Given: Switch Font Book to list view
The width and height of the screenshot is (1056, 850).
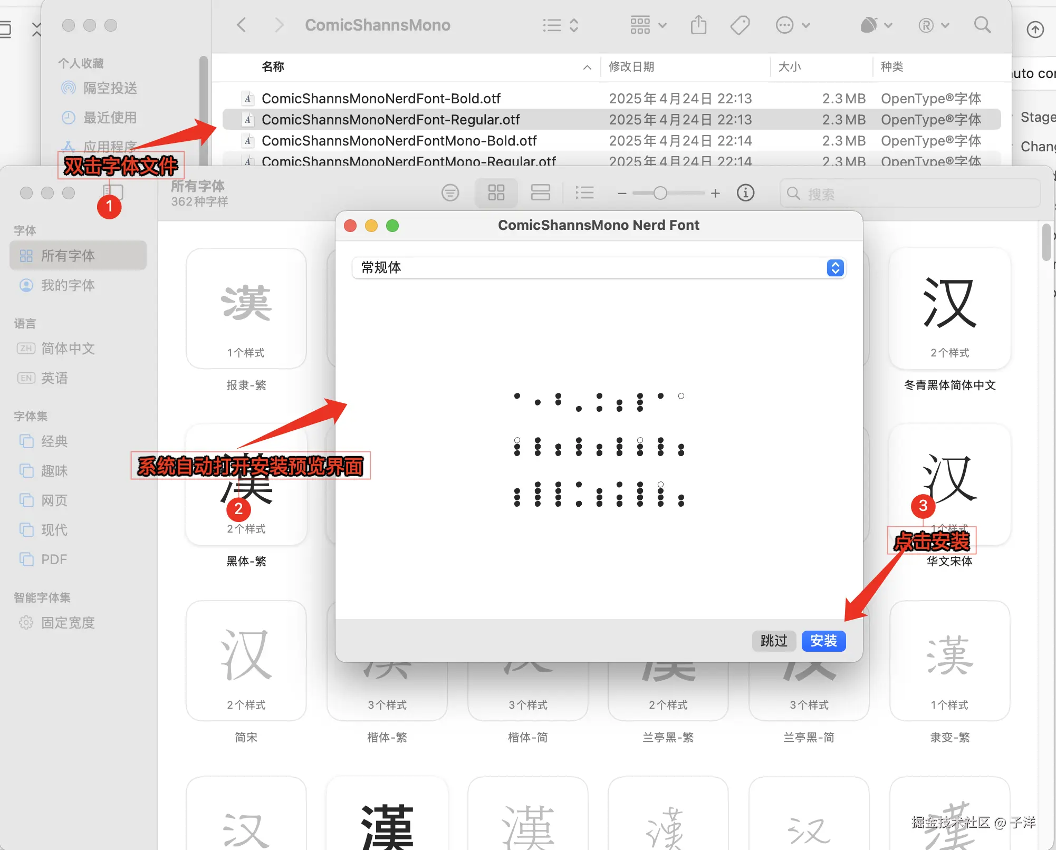Looking at the screenshot, I should [x=584, y=192].
